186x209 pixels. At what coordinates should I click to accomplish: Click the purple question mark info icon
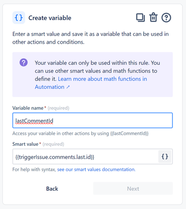pos(24,62)
